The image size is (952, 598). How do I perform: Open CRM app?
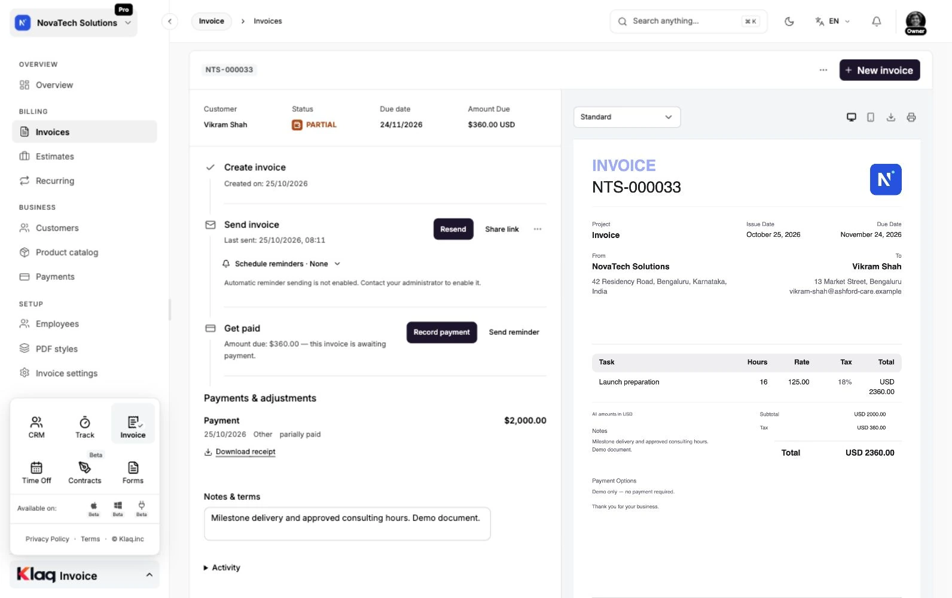pos(36,427)
